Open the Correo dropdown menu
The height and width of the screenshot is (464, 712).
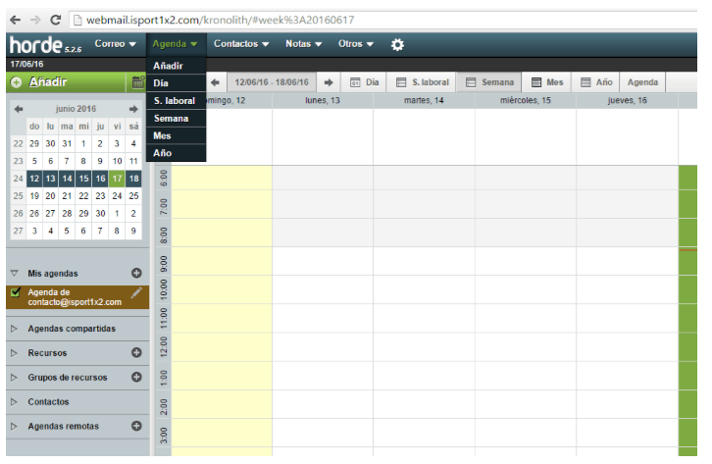pyautogui.click(x=115, y=44)
